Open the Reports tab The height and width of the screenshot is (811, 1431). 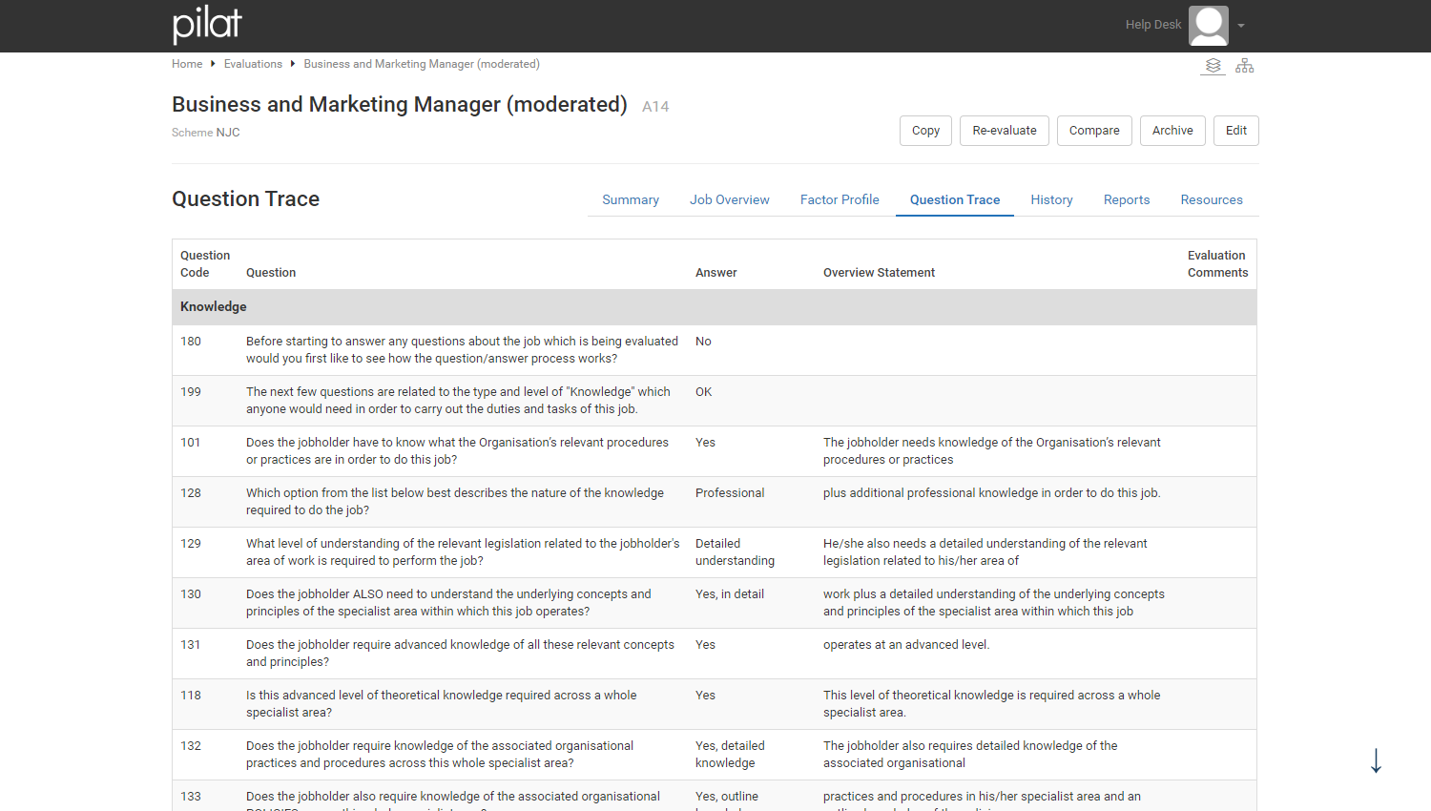click(x=1127, y=199)
